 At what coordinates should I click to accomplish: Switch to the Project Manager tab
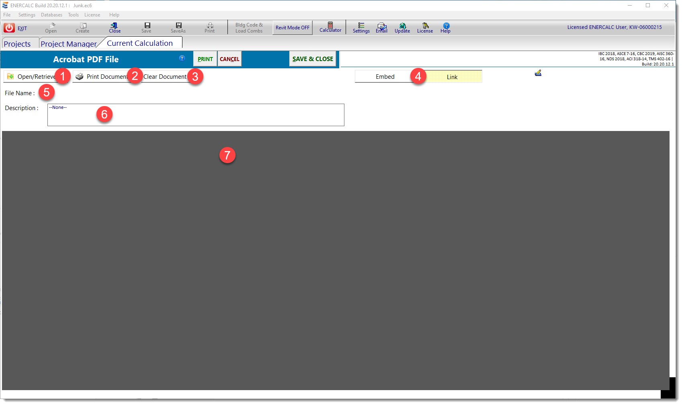click(x=68, y=44)
